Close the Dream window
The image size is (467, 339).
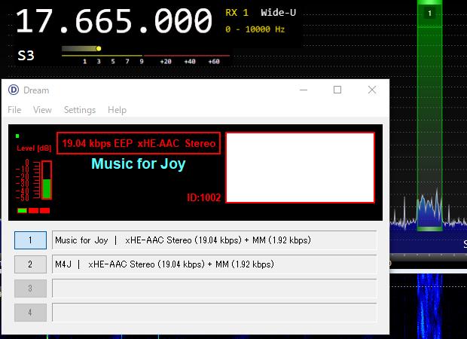click(372, 90)
